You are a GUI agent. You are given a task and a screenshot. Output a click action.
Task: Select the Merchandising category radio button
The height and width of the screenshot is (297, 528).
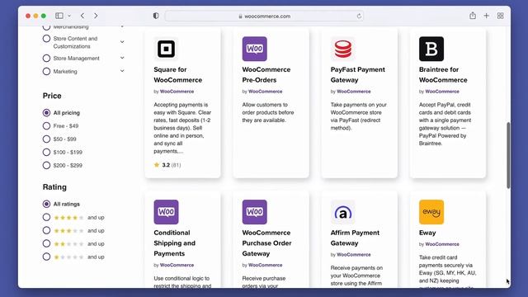tap(46, 27)
